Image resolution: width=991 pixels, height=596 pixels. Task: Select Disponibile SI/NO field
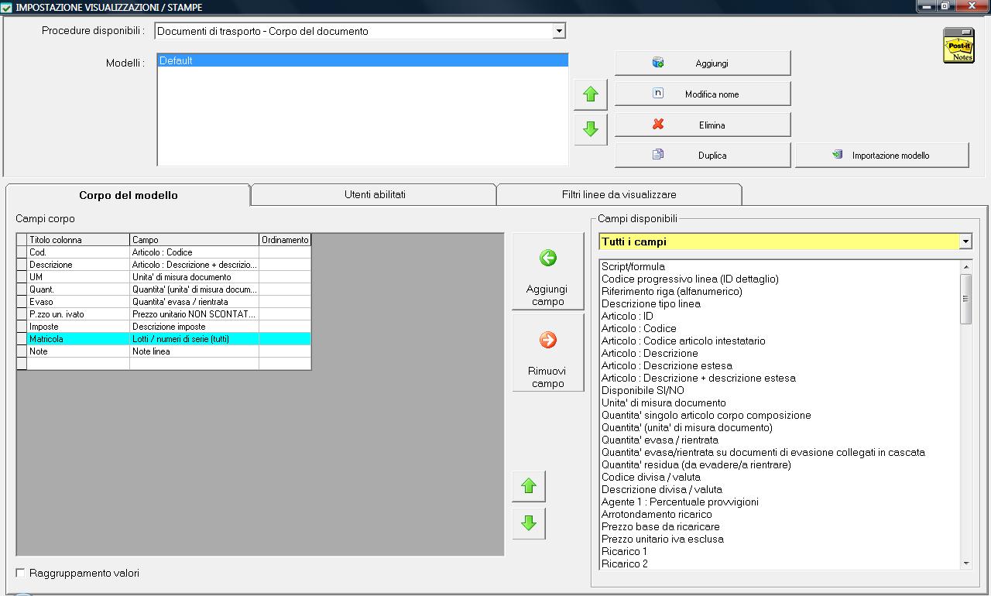643,390
